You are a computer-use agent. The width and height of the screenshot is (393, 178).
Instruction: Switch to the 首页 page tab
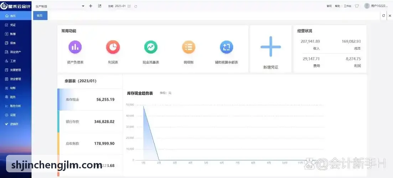[x=40, y=16]
